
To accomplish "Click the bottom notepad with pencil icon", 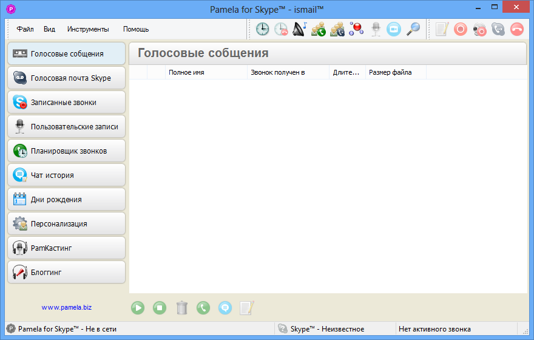I will (x=247, y=308).
